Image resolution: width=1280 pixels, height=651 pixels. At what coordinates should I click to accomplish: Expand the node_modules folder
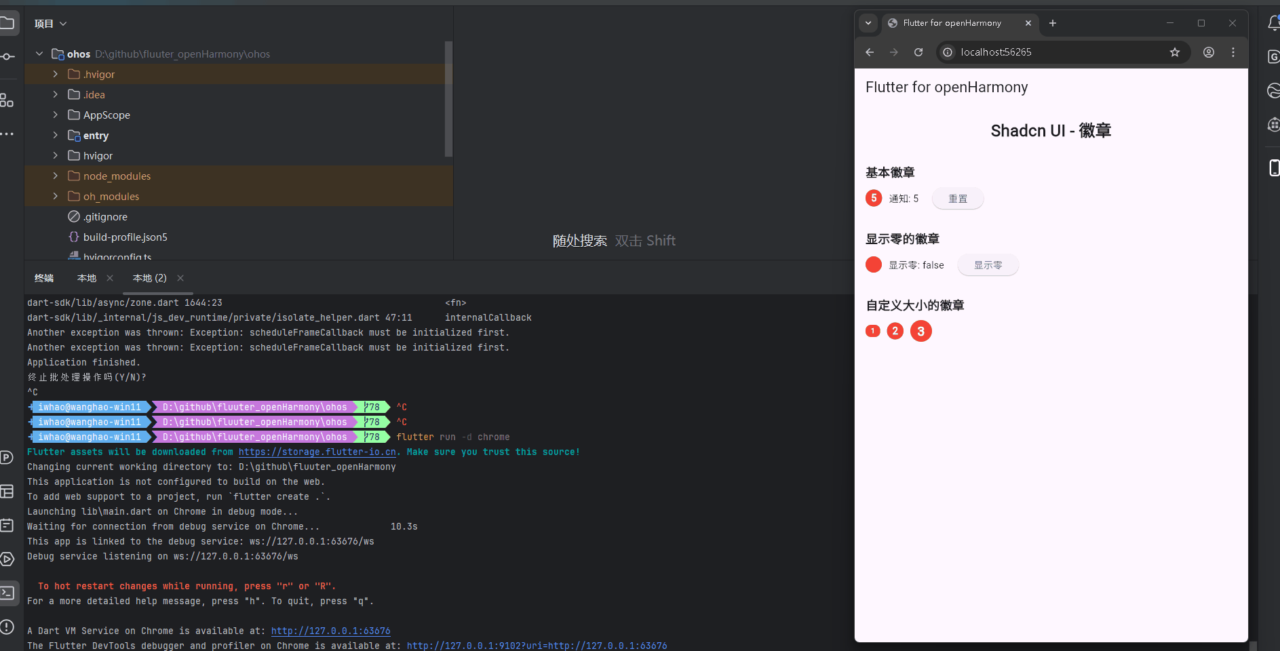point(56,176)
